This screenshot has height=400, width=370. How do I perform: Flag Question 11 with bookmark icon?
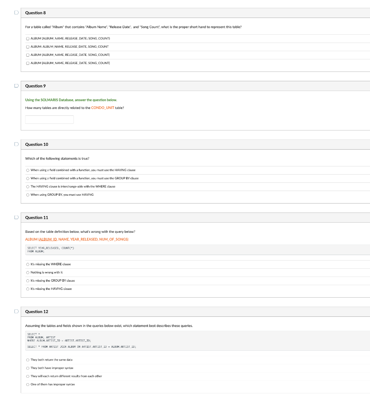(16, 217)
